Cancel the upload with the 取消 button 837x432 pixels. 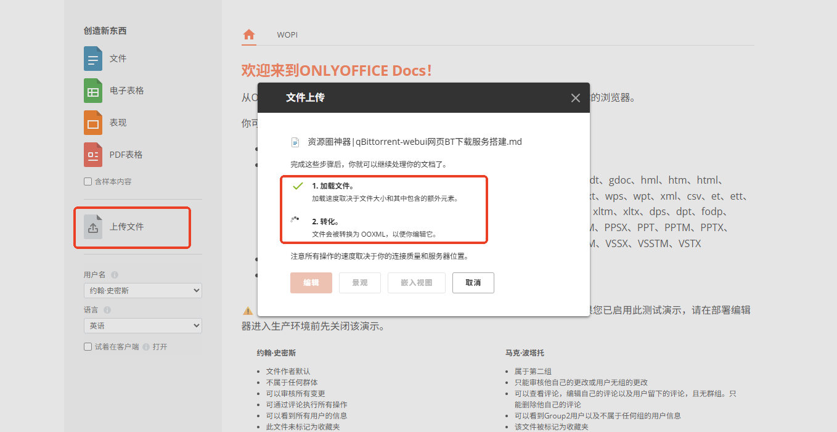click(473, 283)
